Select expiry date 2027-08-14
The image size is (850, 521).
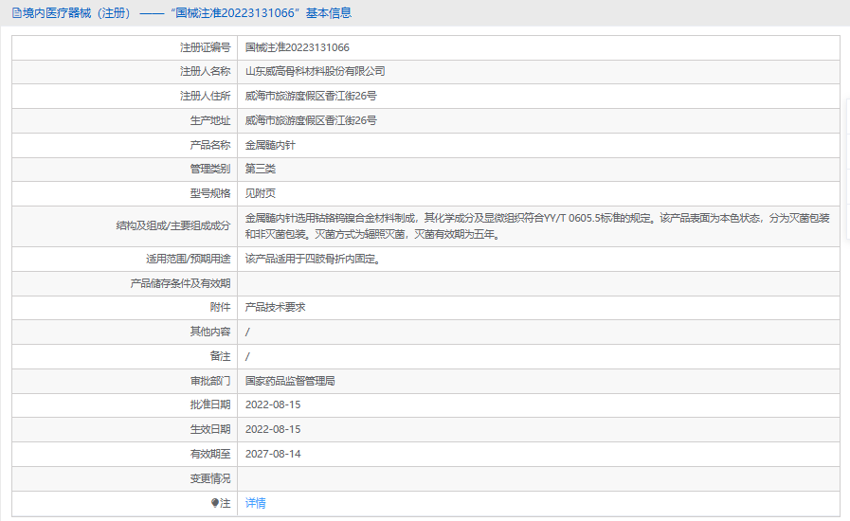coord(273,455)
